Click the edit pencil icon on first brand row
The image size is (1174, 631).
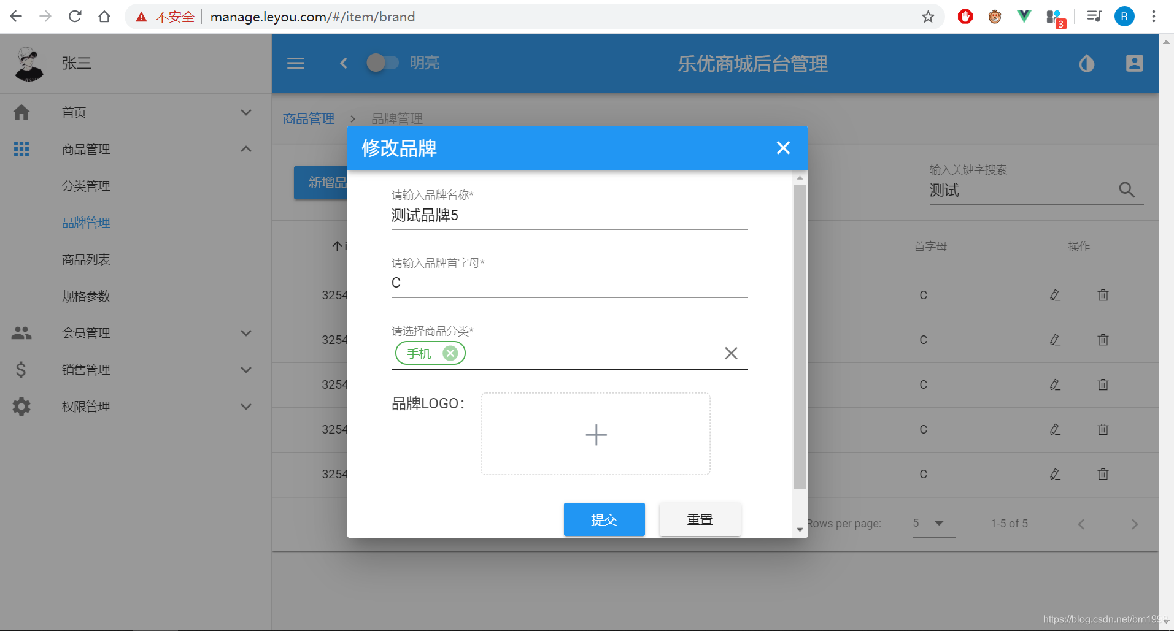coord(1054,295)
